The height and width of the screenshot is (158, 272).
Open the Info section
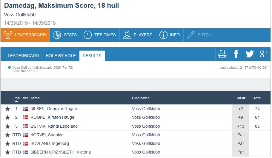pos(170,35)
